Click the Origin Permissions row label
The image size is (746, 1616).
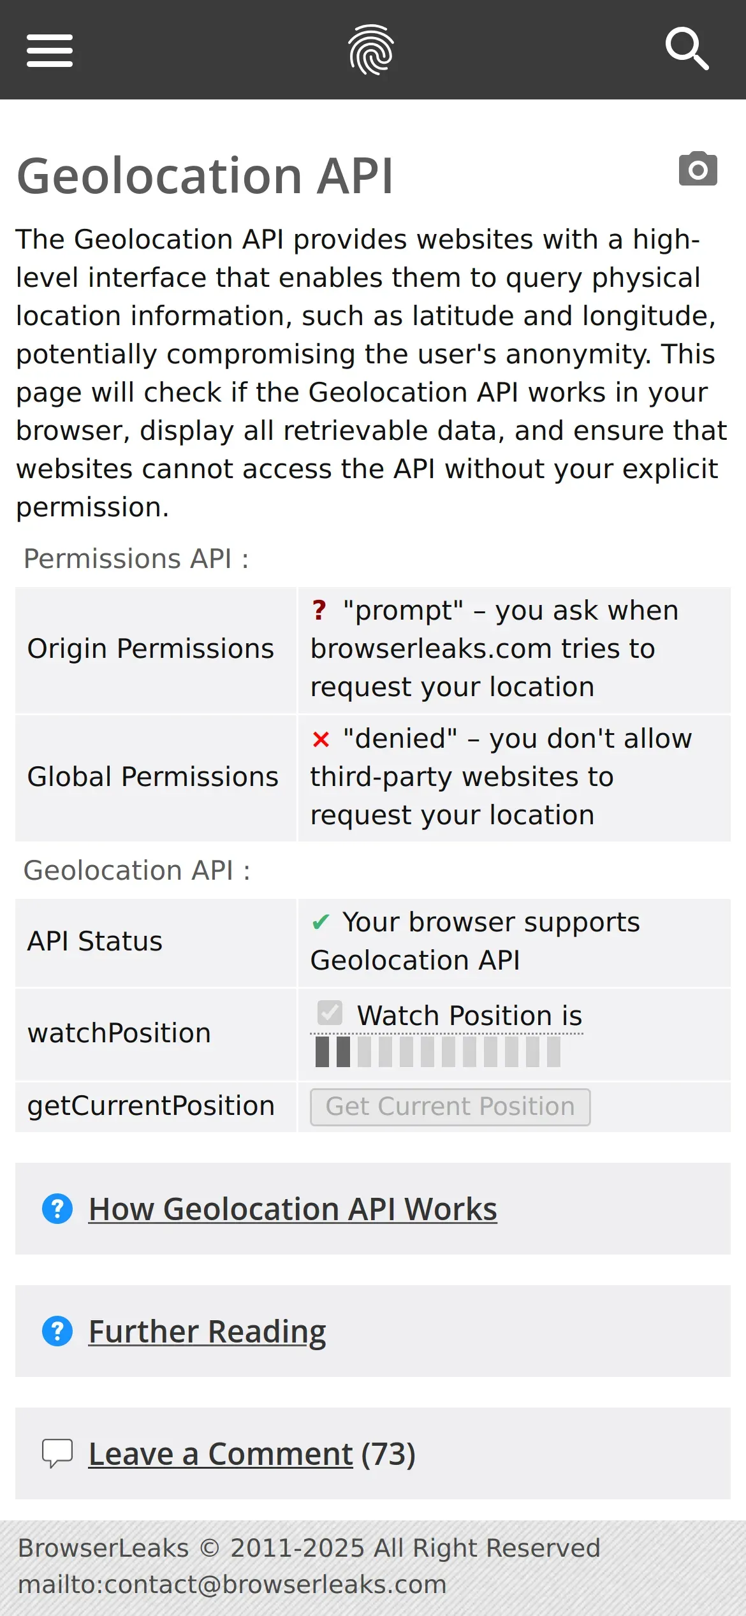(x=150, y=649)
